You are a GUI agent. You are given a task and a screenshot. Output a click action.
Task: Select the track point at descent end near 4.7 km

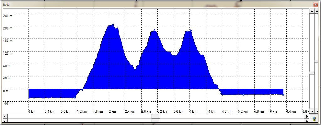click(x=221, y=94)
